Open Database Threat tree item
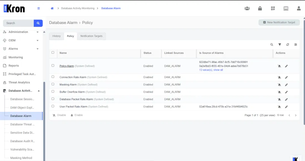Image resolution: width=305 pixels, height=161 pixels. coord(22,124)
